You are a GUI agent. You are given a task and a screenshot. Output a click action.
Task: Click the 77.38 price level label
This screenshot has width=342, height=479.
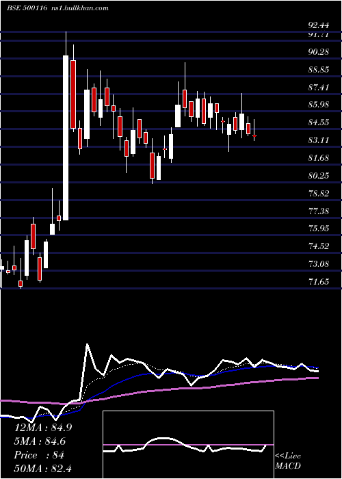pos(318,211)
